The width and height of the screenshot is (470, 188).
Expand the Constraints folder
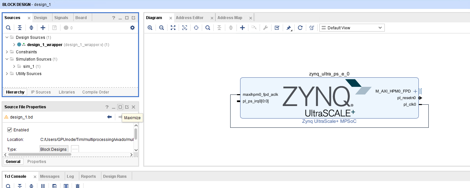7,52
